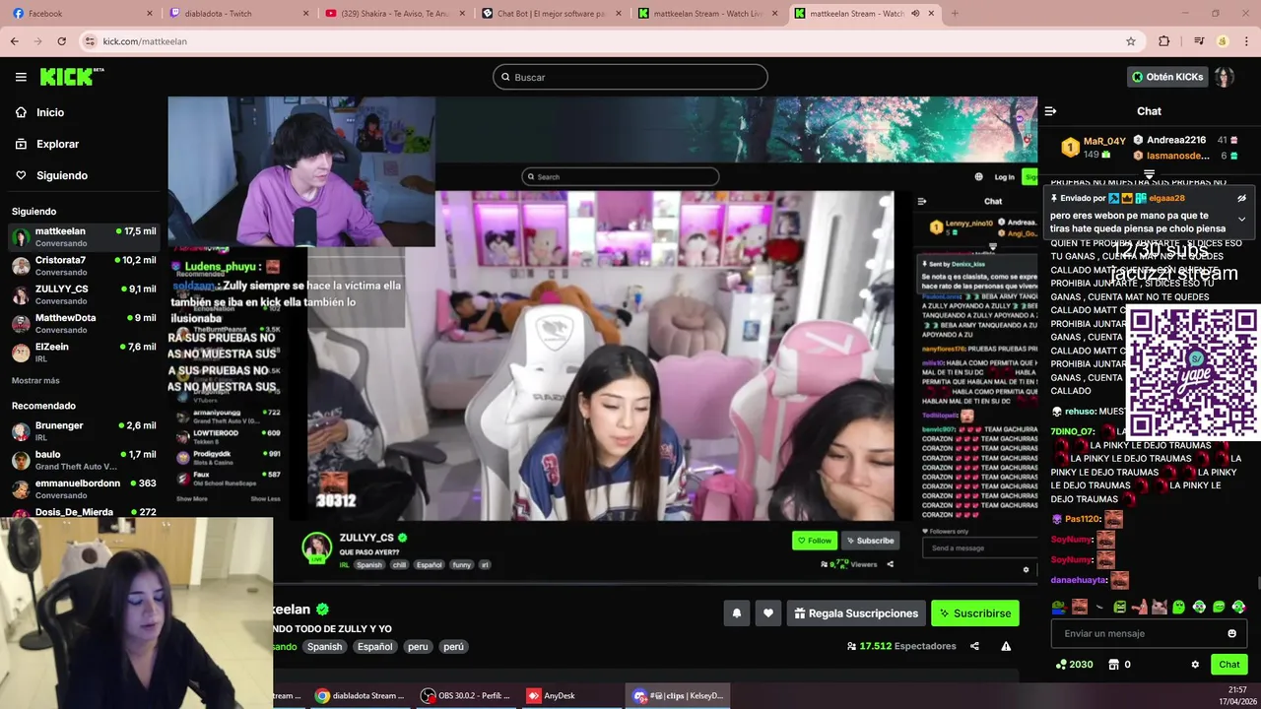Image resolution: width=1261 pixels, height=709 pixels.
Task: Click 7DINO_07 username in chat
Action: tap(1073, 431)
